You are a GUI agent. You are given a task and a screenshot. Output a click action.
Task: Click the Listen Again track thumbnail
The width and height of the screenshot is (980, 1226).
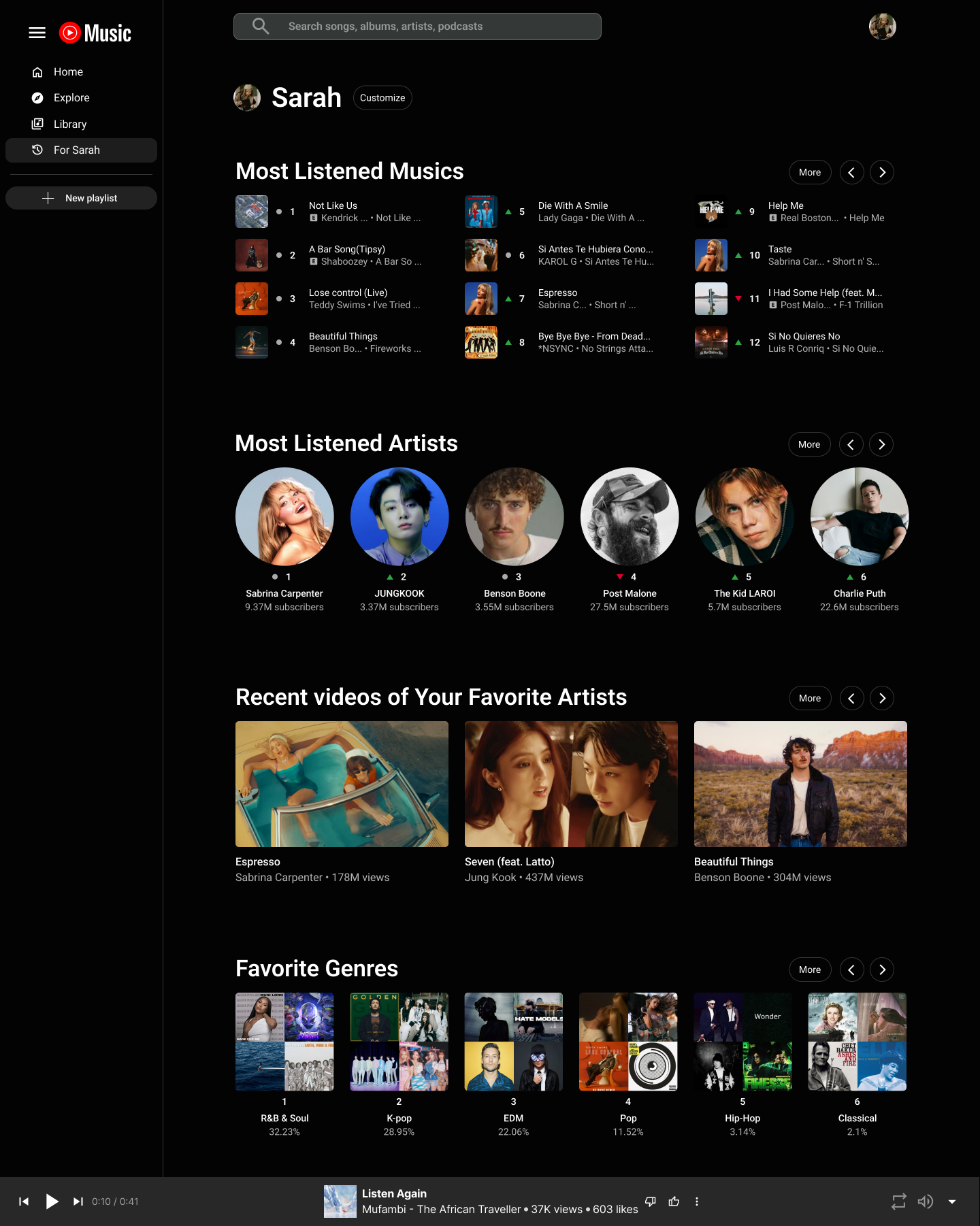coord(340,1202)
